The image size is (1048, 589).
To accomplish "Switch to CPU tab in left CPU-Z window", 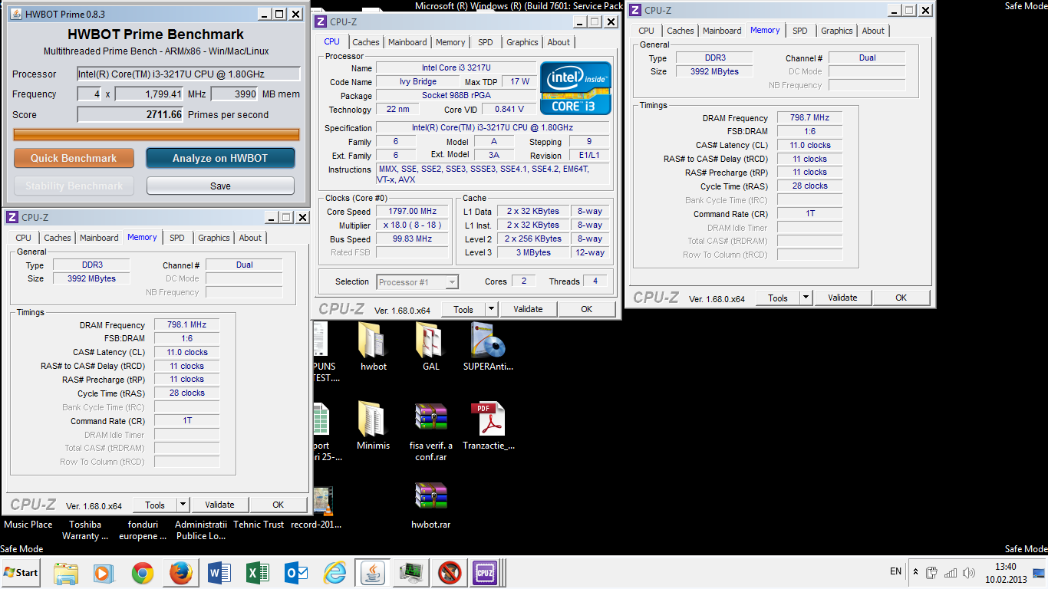I will click(24, 238).
